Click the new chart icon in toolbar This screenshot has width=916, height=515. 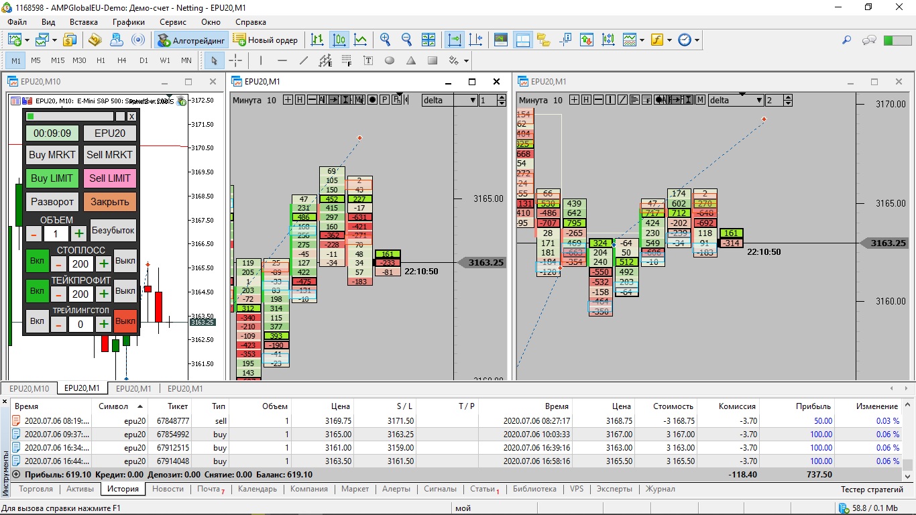point(14,40)
